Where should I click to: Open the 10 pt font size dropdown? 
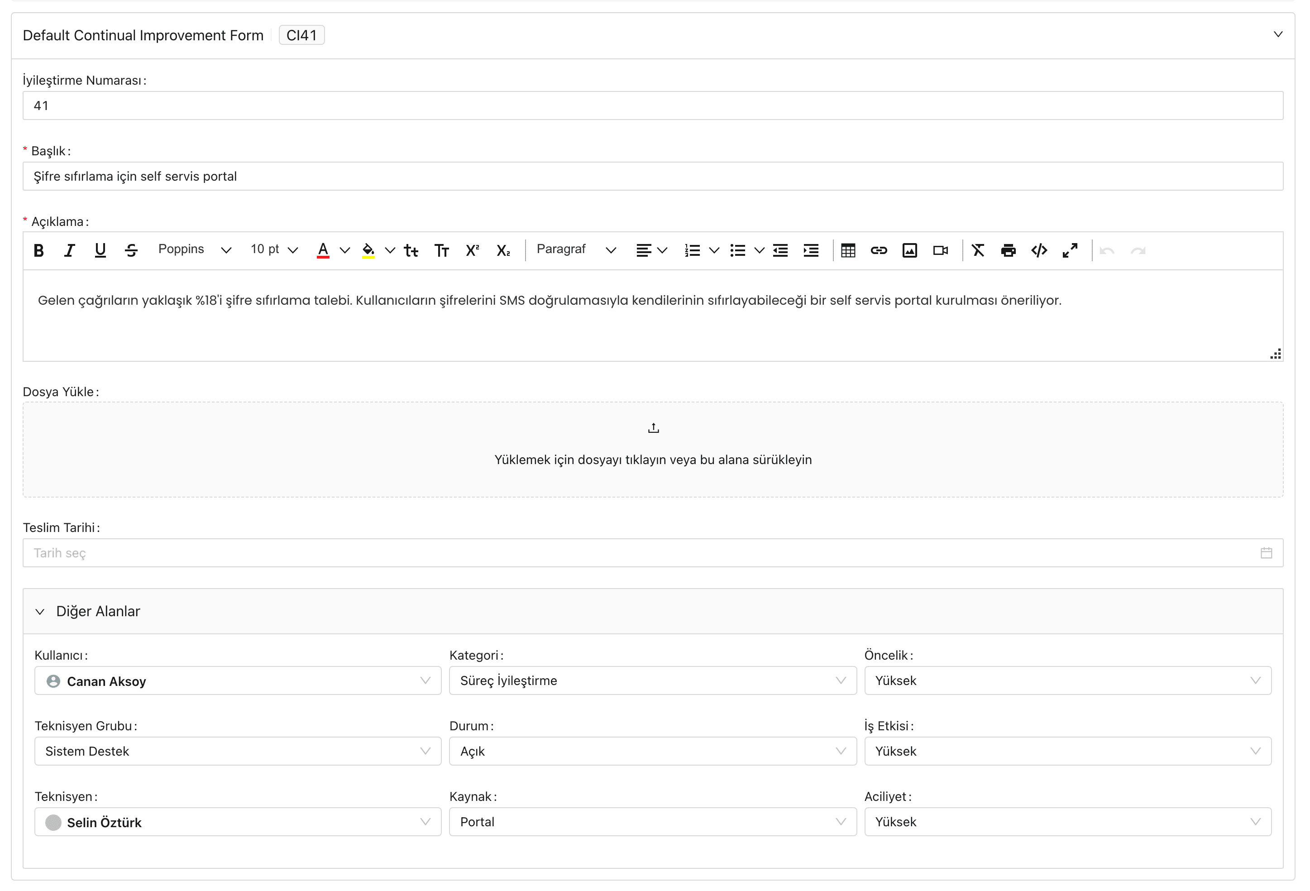point(274,250)
